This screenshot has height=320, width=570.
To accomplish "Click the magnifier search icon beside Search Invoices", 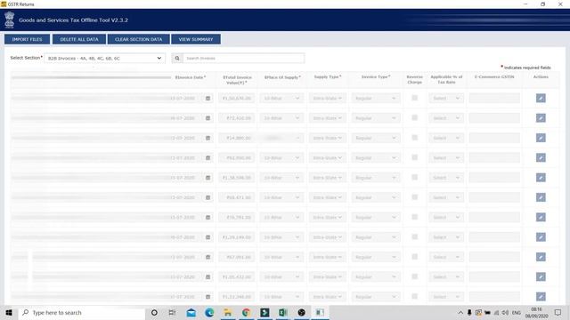I will (x=177, y=58).
